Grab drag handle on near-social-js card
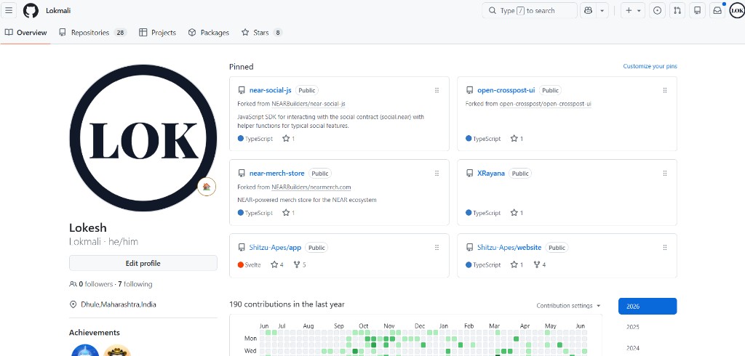The height and width of the screenshot is (356, 745). click(x=437, y=90)
